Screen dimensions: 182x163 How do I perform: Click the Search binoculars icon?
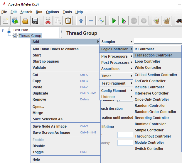tap(178, 21)
